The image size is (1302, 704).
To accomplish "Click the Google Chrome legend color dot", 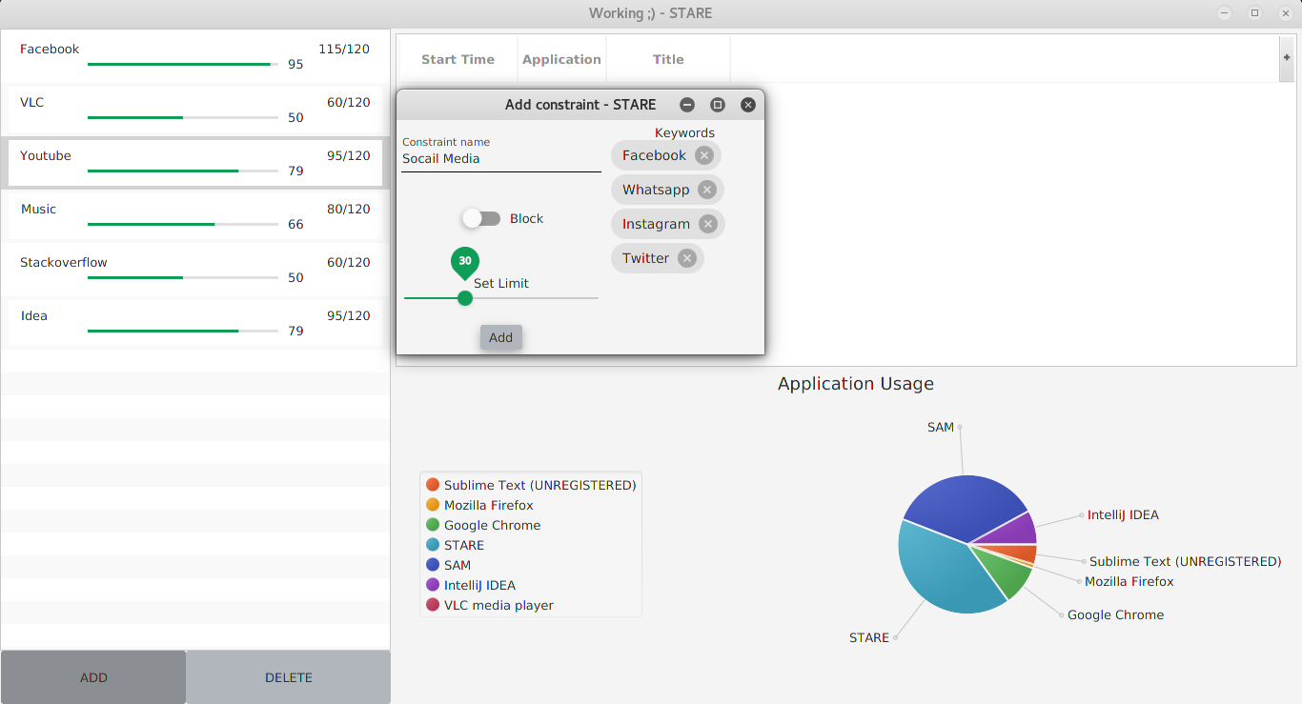I will (433, 525).
